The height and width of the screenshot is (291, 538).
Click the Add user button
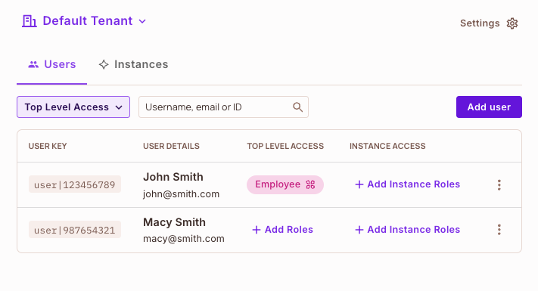click(x=489, y=107)
